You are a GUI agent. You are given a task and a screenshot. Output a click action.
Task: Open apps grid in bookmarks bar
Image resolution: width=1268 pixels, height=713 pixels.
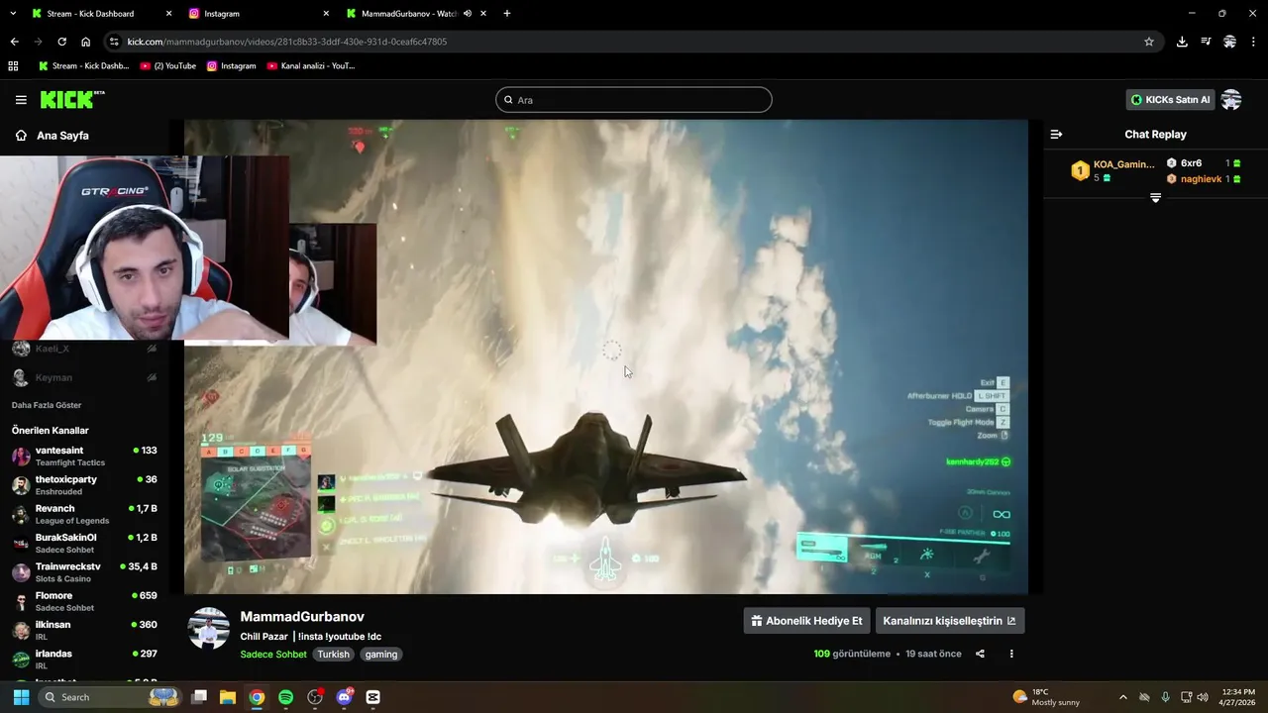13,66
